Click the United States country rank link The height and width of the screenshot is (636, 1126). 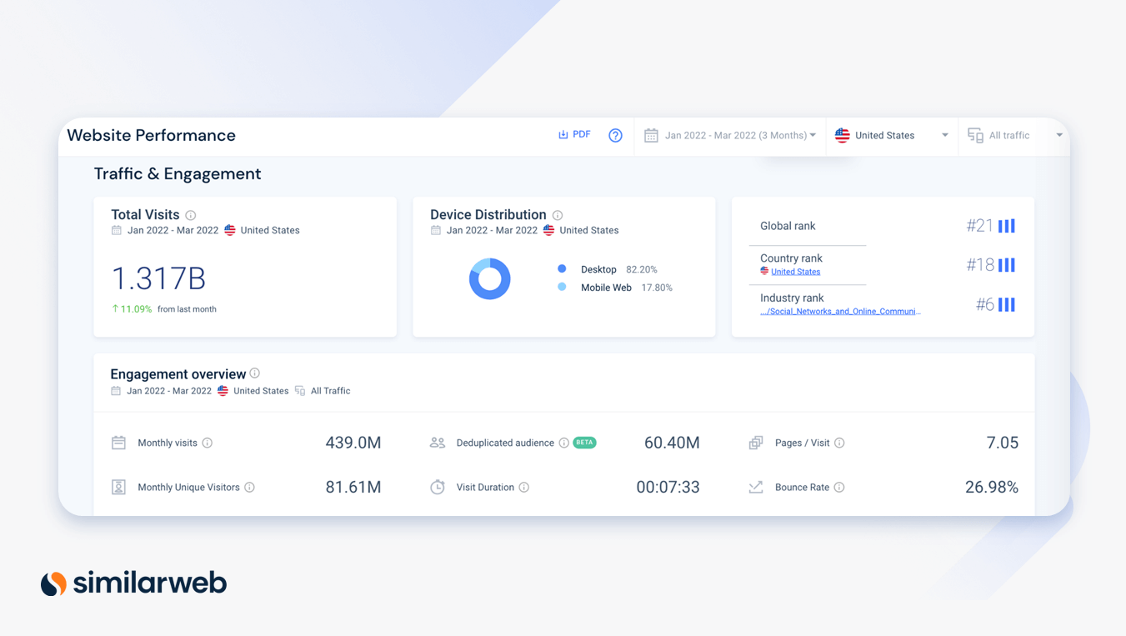click(795, 272)
